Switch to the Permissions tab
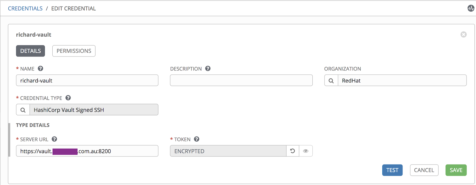 [x=74, y=51]
